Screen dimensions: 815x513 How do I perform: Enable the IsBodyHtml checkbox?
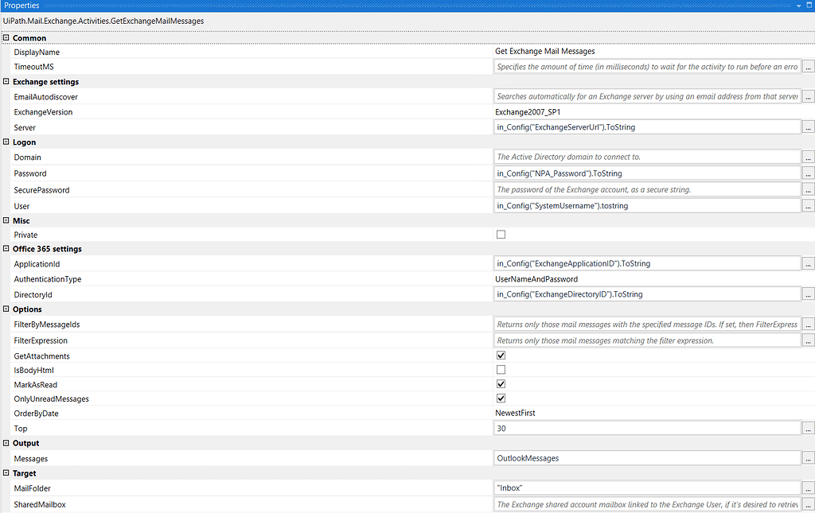501,369
